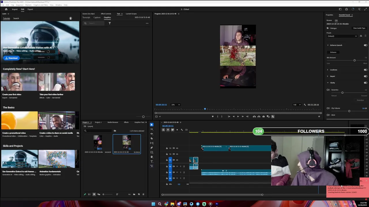Collapse the Enhance Speech section
This screenshot has height=207, width=369.
point(327,45)
